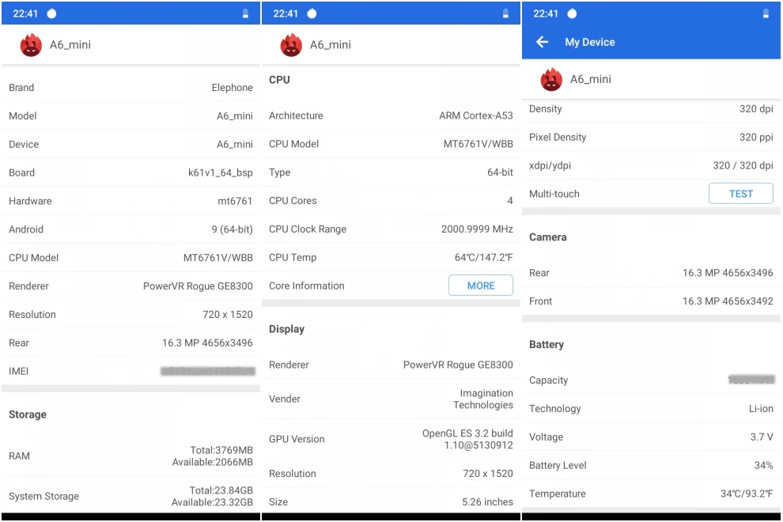Select RAM row Total:3769MB
The width and height of the screenshot is (783, 522).
coord(130,456)
